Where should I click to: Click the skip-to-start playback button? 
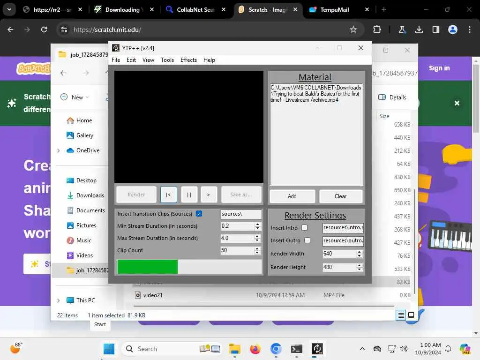point(168,195)
